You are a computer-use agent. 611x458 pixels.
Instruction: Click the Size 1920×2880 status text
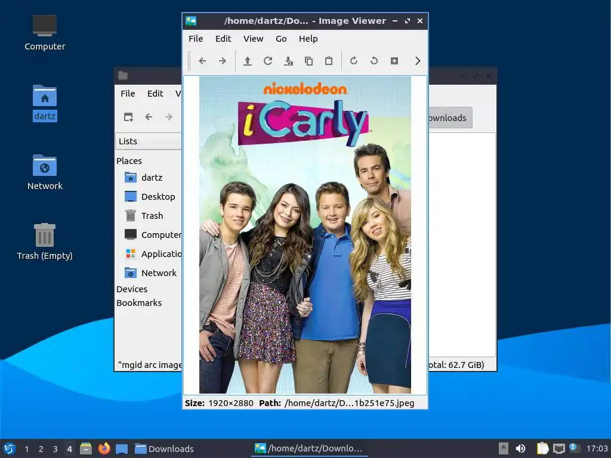point(219,403)
